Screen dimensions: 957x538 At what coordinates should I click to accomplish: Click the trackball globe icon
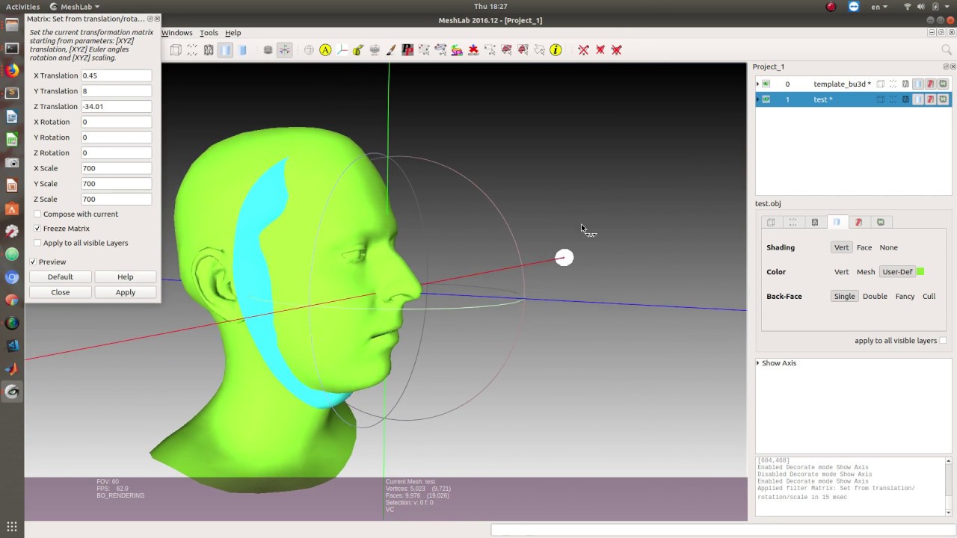click(x=309, y=50)
